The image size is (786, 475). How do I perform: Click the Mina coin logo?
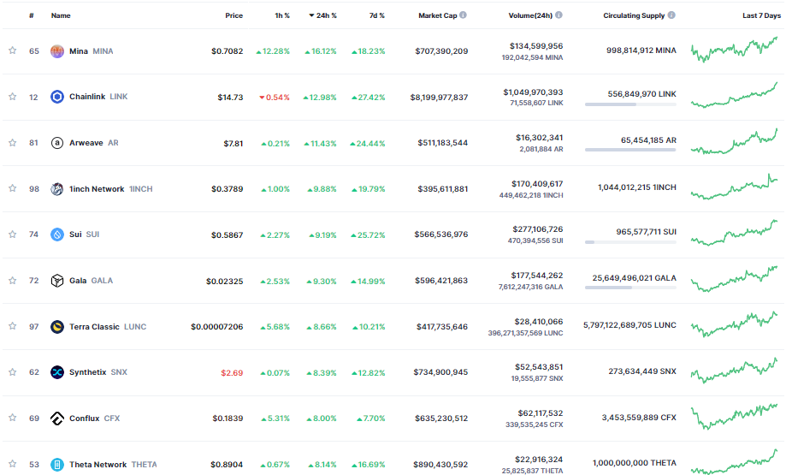pyautogui.click(x=57, y=51)
